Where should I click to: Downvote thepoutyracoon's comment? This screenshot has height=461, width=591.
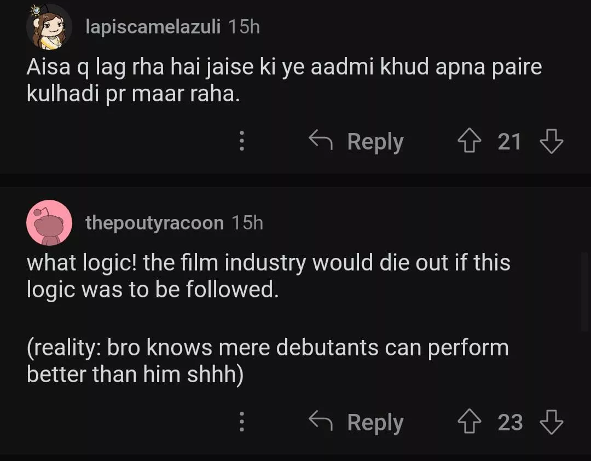[551, 422]
